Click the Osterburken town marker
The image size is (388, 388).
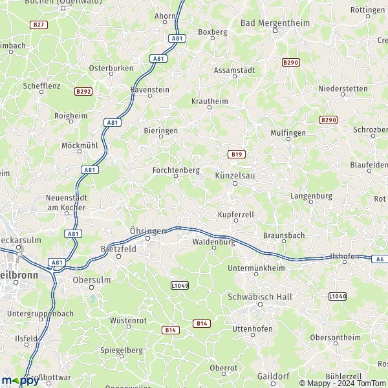coord(111,74)
